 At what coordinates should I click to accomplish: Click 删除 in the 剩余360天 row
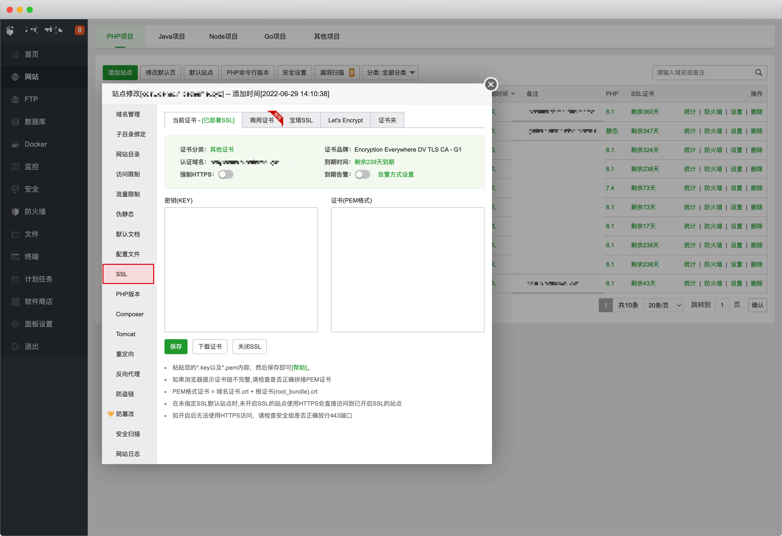pos(756,112)
